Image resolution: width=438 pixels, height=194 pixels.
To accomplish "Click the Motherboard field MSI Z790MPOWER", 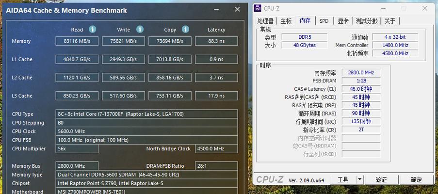I will pyautogui.click(x=146, y=191).
